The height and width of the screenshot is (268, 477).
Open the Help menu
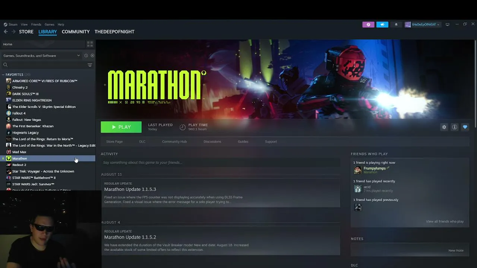point(61,25)
